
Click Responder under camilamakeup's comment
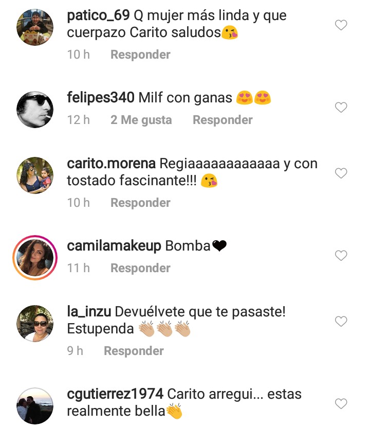click(140, 268)
